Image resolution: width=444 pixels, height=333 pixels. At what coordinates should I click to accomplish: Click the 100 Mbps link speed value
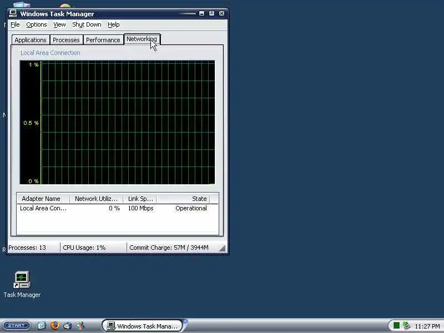pos(140,209)
